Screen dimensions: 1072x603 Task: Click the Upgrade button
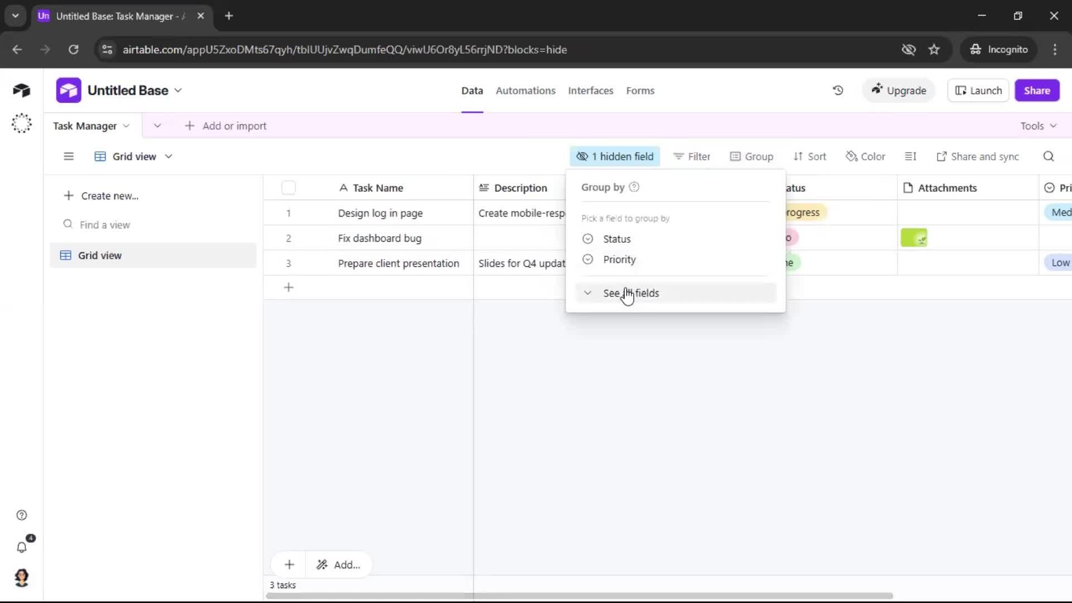(x=899, y=90)
